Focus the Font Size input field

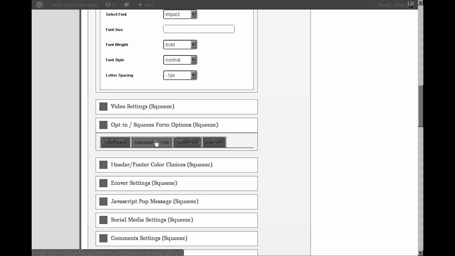(x=199, y=29)
